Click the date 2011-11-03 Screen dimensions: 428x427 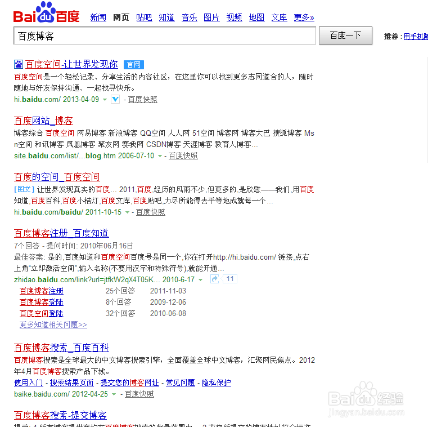tap(168, 291)
